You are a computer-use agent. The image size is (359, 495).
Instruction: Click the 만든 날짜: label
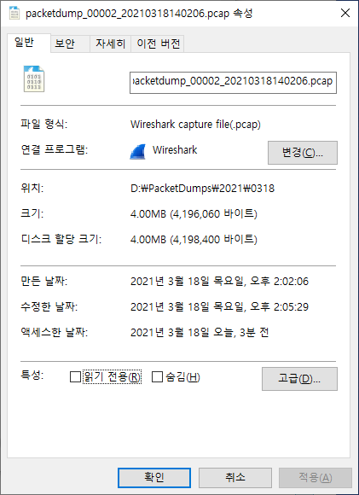point(43,281)
